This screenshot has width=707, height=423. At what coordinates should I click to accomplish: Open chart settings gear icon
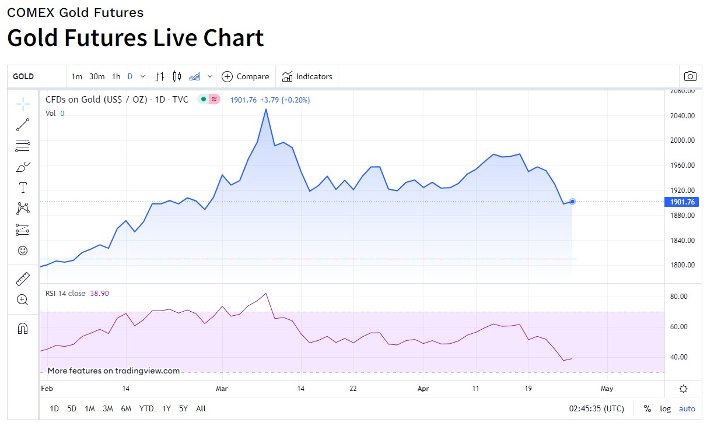click(683, 389)
